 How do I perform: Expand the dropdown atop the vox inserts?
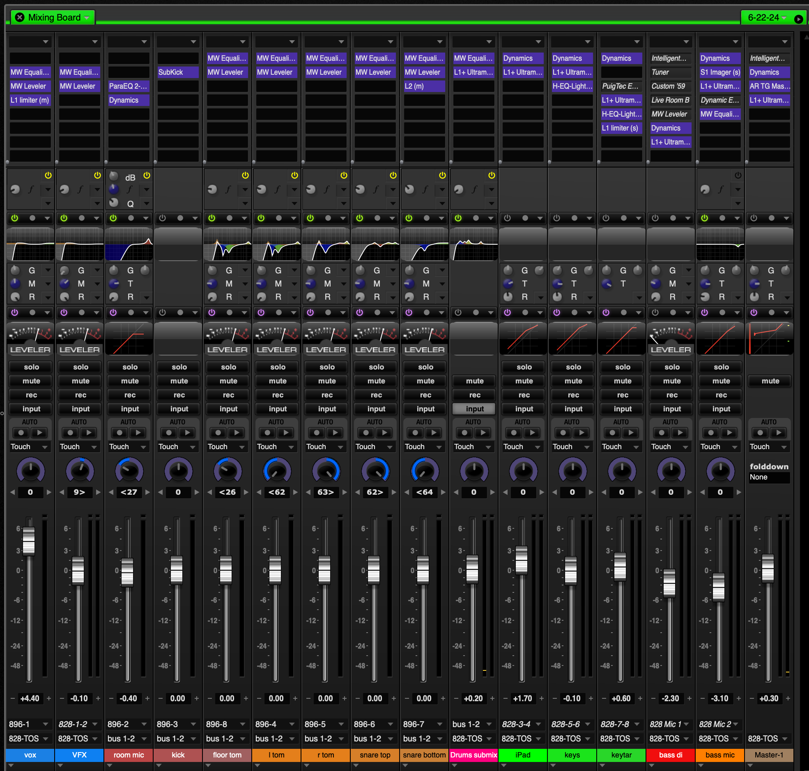tap(30, 41)
